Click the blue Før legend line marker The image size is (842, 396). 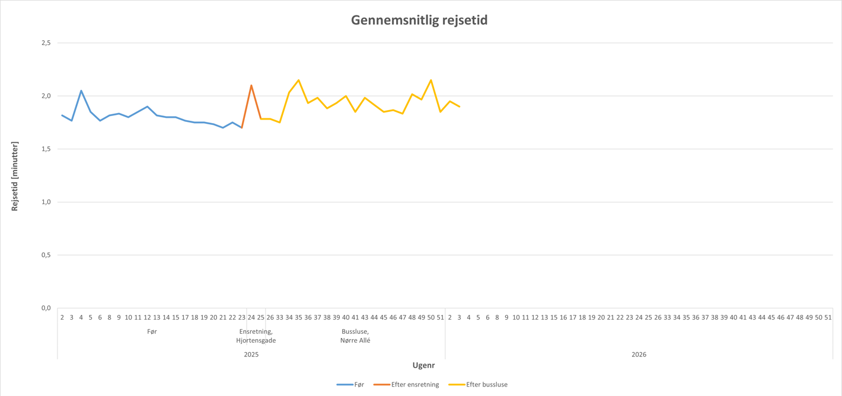tap(345, 385)
